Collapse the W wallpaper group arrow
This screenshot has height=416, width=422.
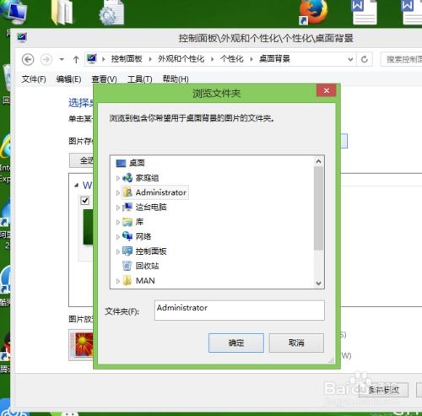(x=76, y=186)
